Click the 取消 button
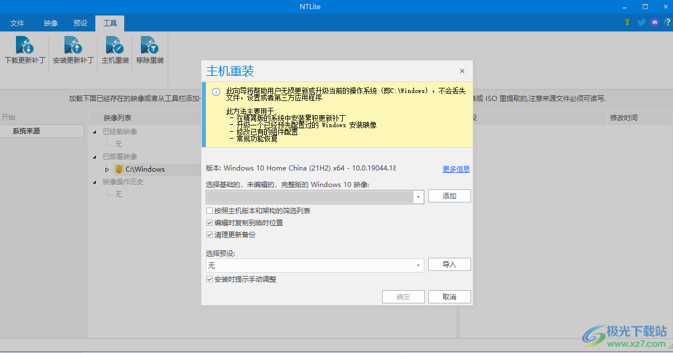Image resolution: width=673 pixels, height=353 pixels. (x=449, y=297)
